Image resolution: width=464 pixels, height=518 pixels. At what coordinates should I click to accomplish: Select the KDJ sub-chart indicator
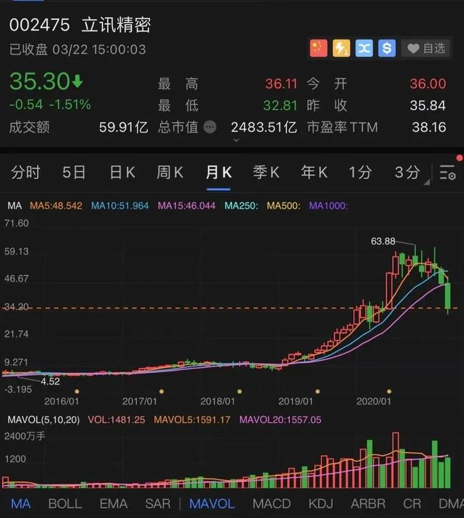[322, 504]
